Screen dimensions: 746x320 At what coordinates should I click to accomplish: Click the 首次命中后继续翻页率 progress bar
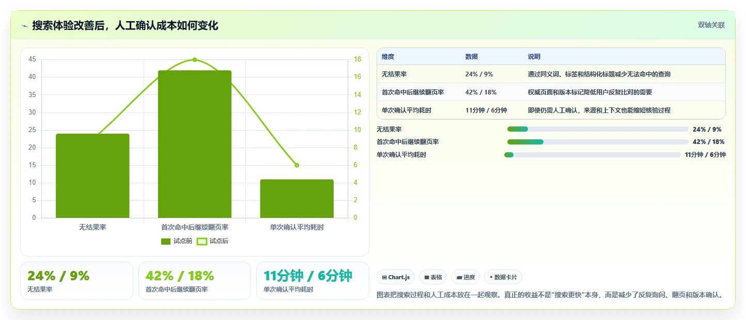598,142
